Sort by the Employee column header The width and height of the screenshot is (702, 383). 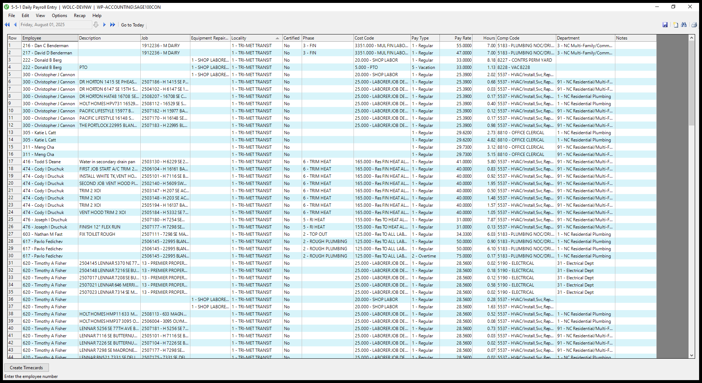tap(50, 38)
